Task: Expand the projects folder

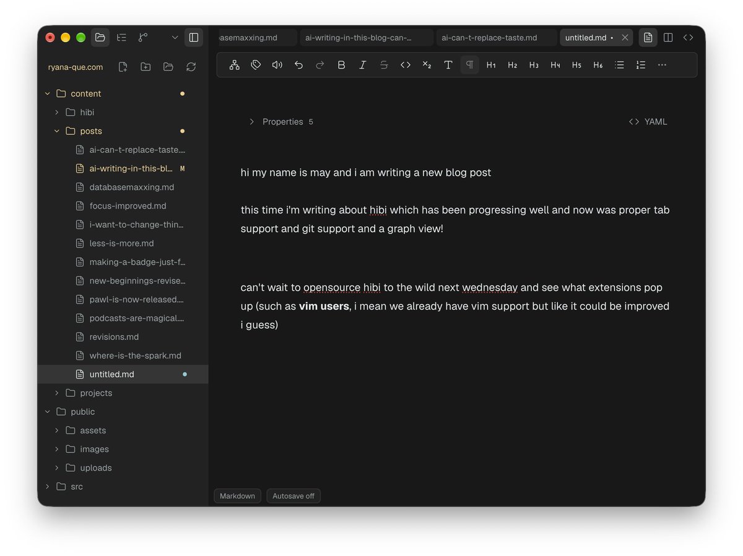Action: point(56,393)
